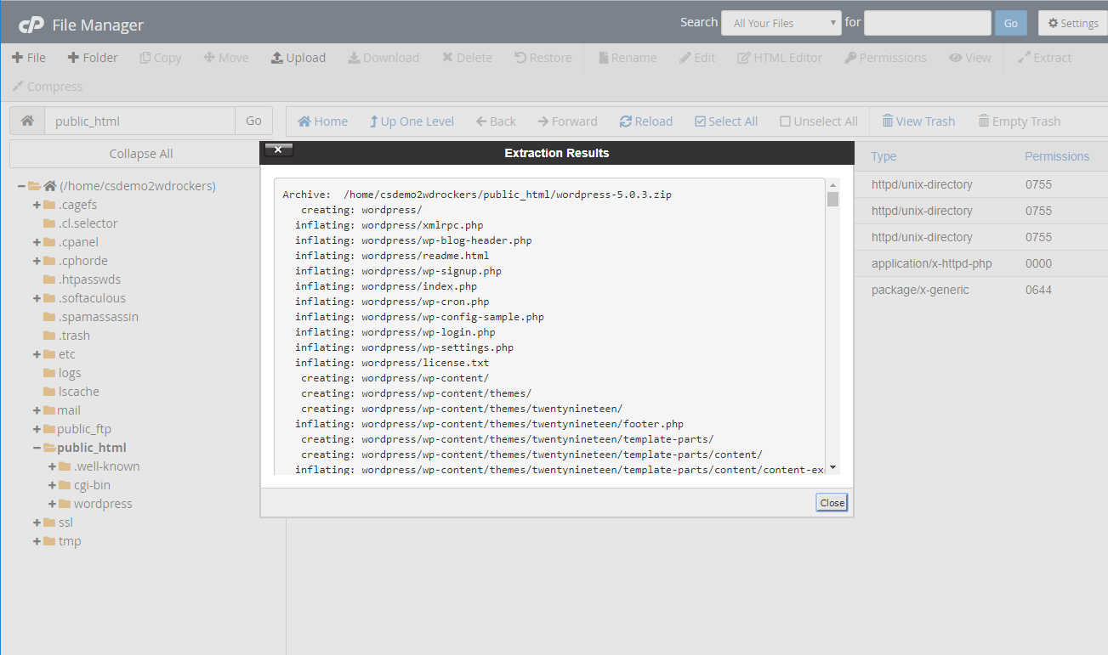Screen dimensions: 1108x655
Task: Go Up One Level
Action: [412, 121]
